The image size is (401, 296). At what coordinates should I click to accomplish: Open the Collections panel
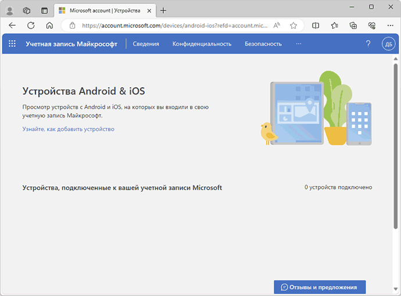point(353,26)
